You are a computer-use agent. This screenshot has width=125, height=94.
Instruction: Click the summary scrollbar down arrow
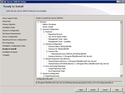[121, 76]
